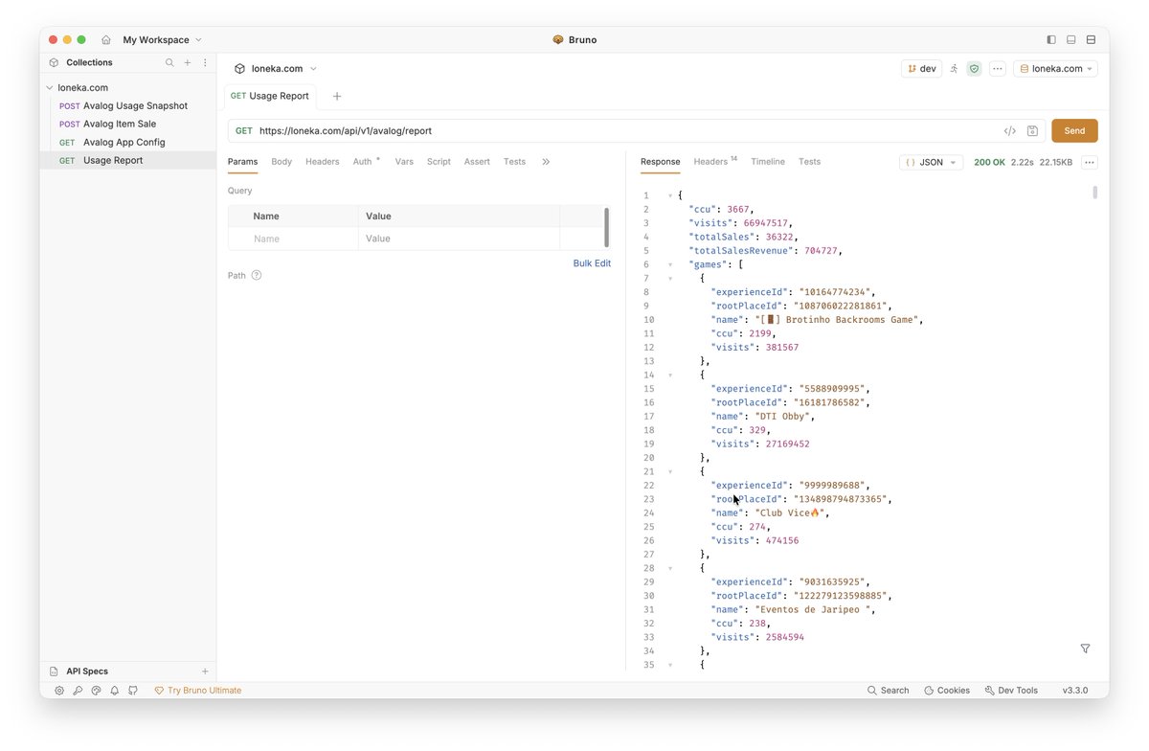
Task: Toggle the bottom panel layout icon
Action: point(1071,40)
